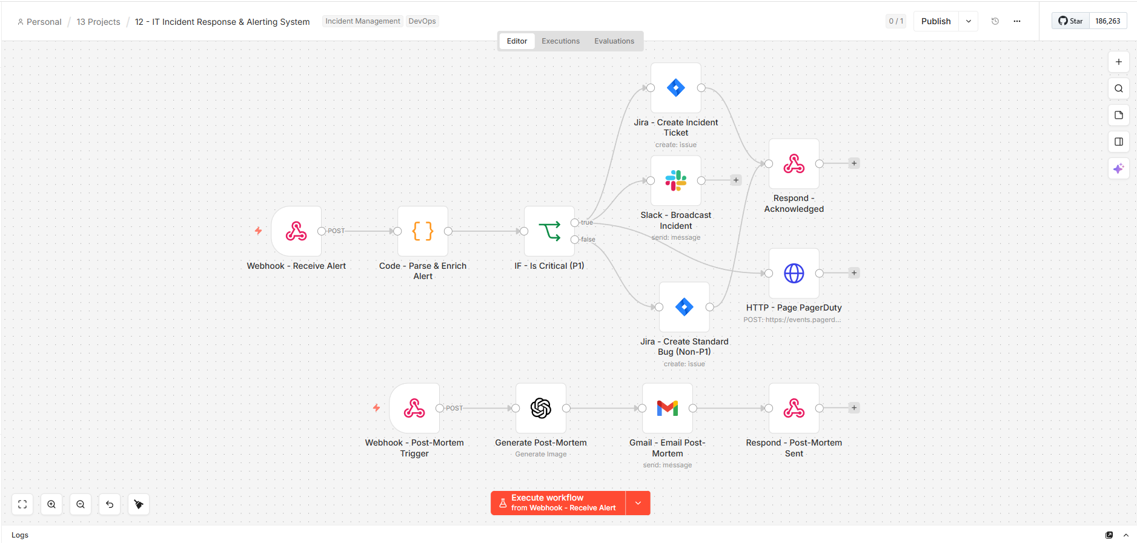Click the workflow name title

(222, 22)
